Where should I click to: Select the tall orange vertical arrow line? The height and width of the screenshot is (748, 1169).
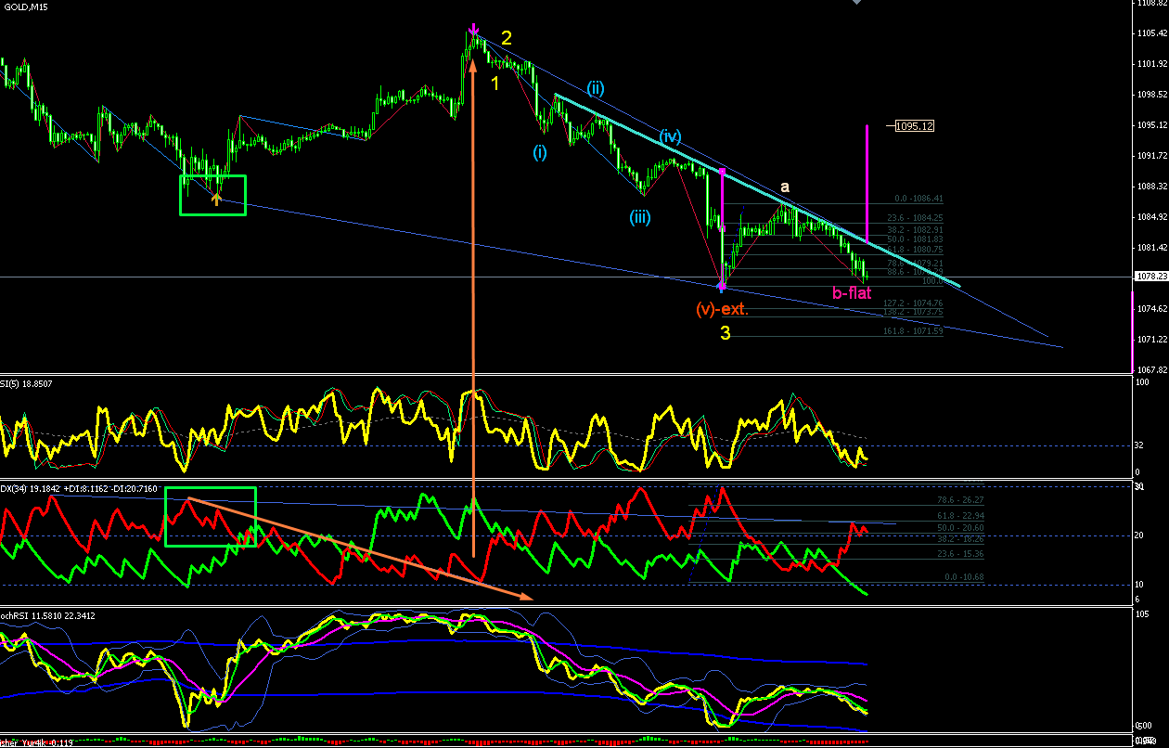pyautogui.click(x=474, y=307)
